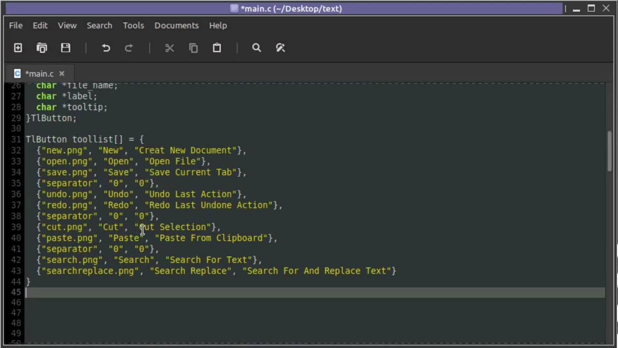Open the Edit menu
Screen dimensions: 618x348
coord(40,25)
